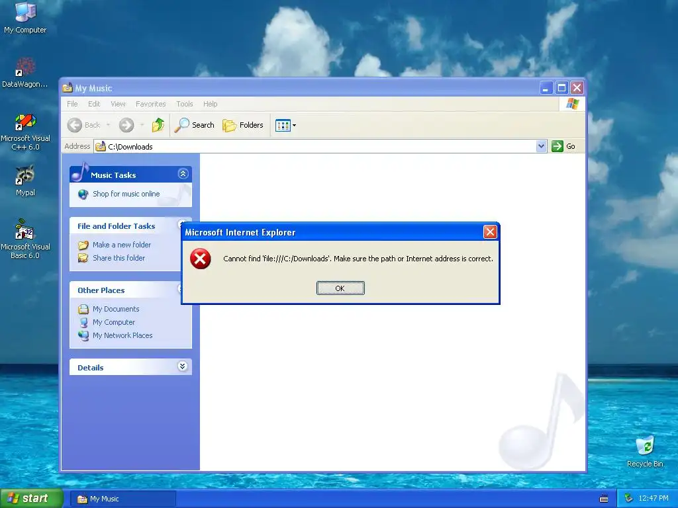The width and height of the screenshot is (678, 508).
Task: Open the File menu
Action: click(72, 104)
